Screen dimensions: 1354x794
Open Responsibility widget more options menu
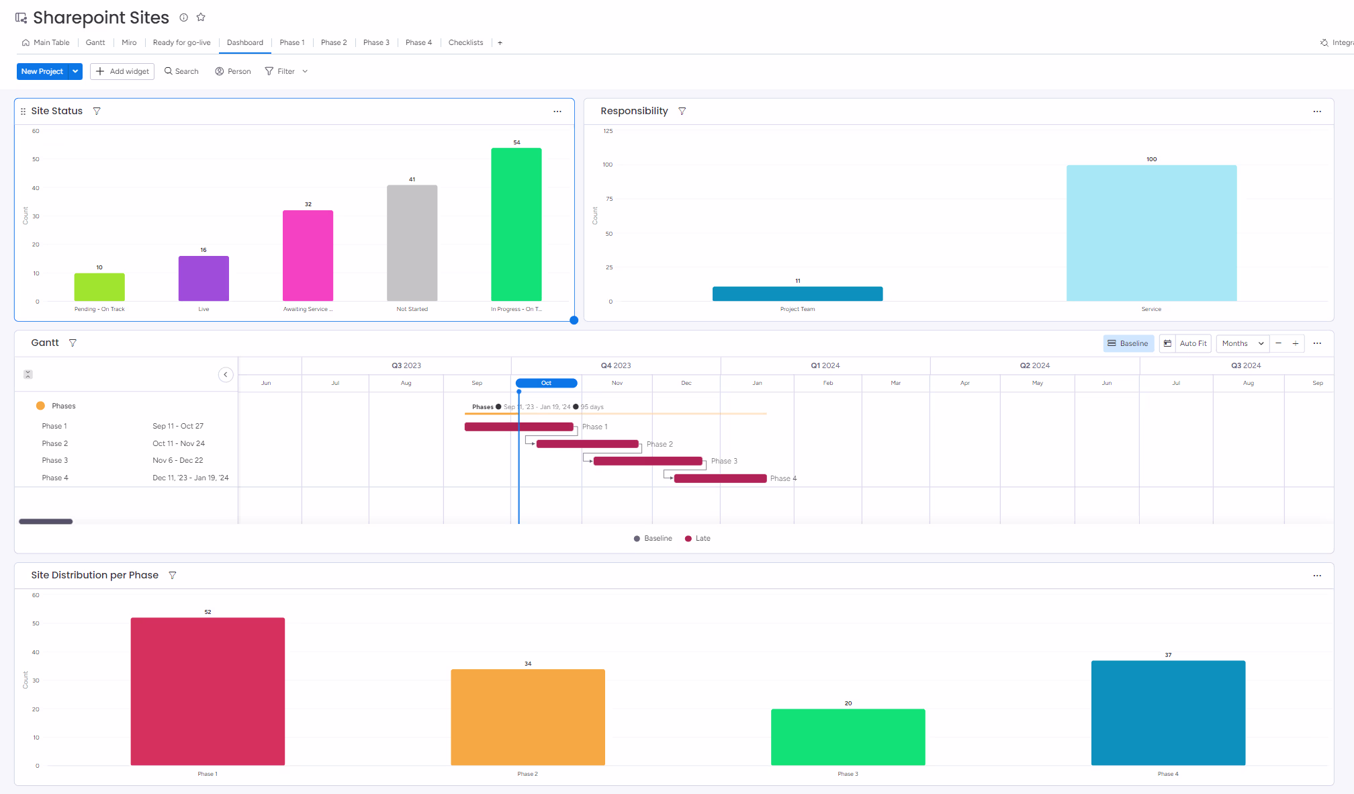[1317, 112]
